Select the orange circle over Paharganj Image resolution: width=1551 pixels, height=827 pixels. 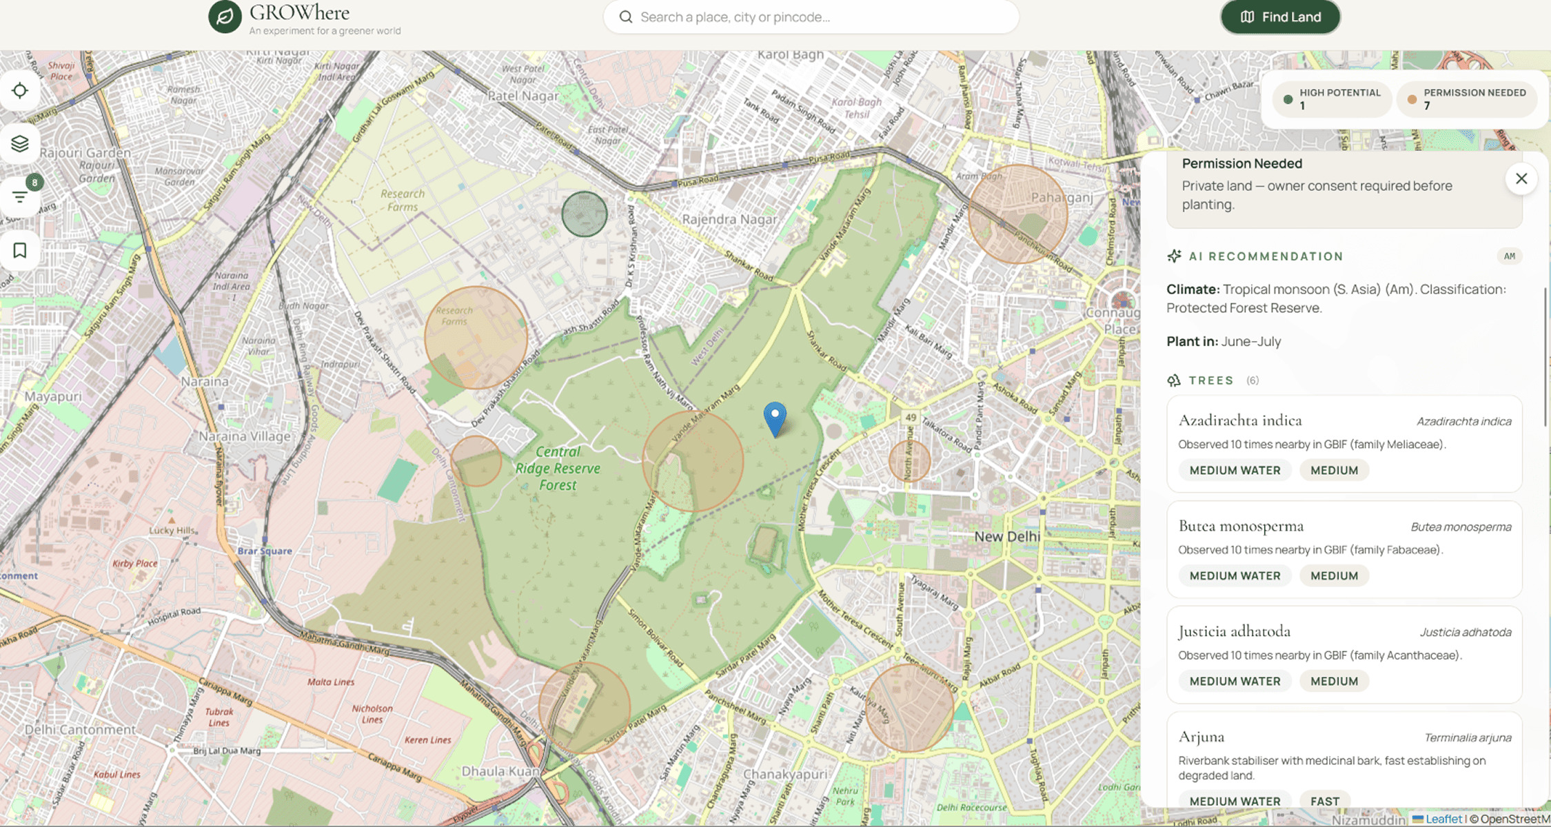(1017, 214)
